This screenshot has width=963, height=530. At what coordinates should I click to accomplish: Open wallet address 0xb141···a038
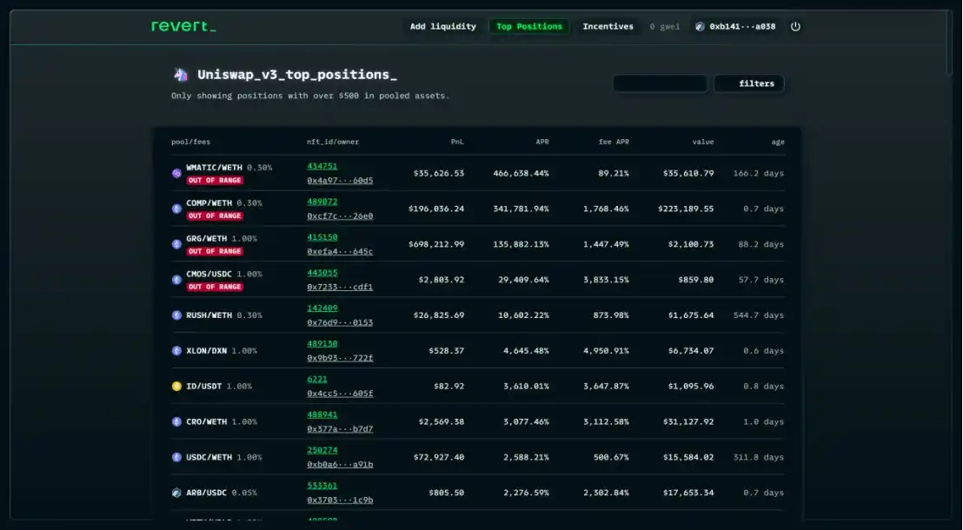click(x=742, y=26)
